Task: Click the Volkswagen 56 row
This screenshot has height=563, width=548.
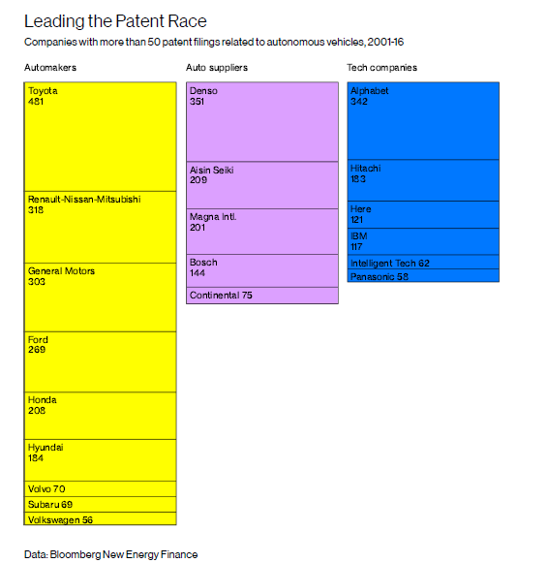Action: tap(100, 518)
